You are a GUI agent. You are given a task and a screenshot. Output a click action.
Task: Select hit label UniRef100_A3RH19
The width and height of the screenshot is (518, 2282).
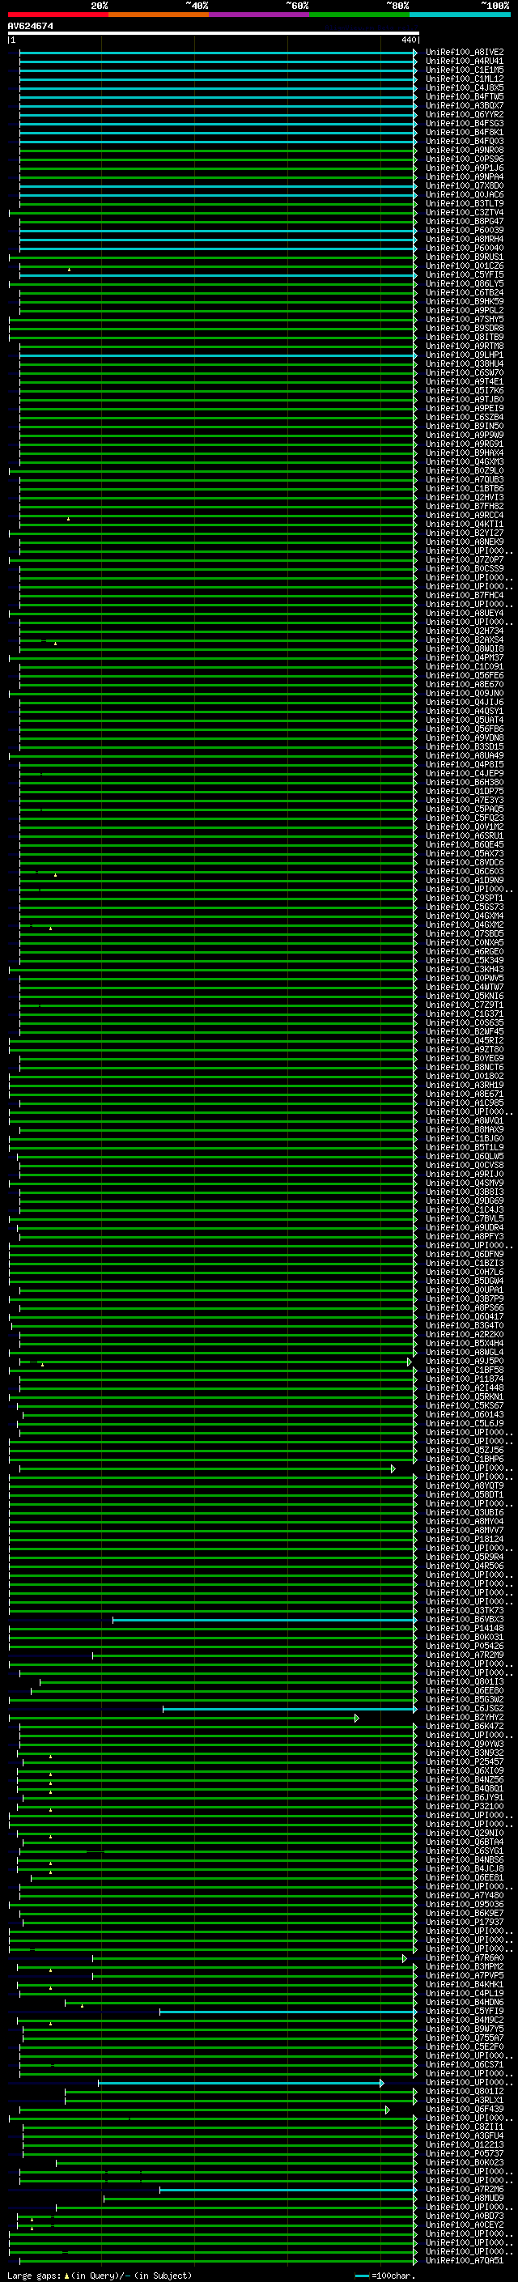click(465, 1084)
